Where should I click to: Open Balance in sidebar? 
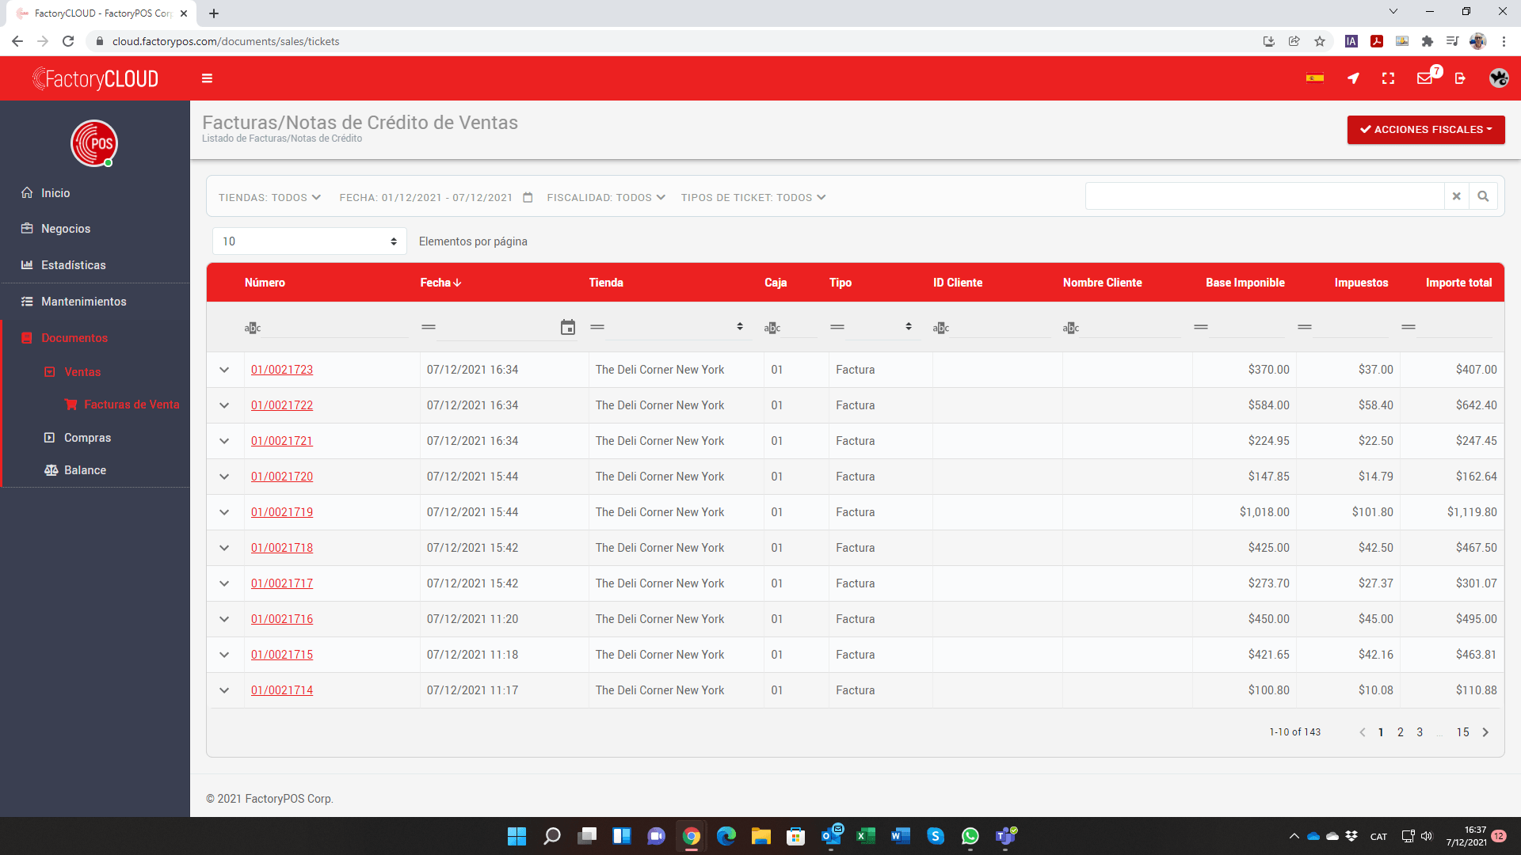click(85, 470)
